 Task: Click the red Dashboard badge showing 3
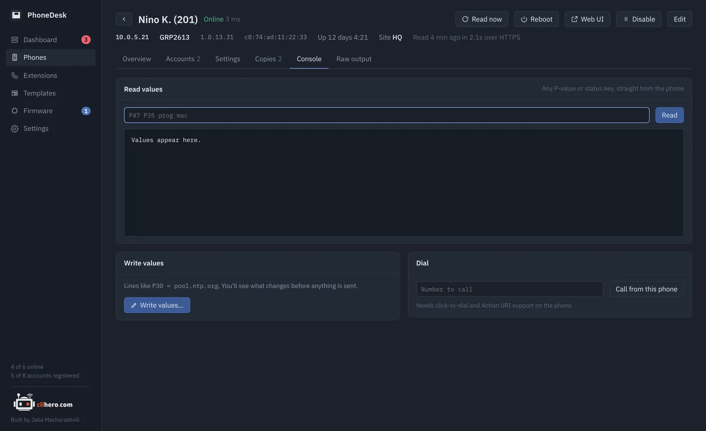click(x=86, y=40)
